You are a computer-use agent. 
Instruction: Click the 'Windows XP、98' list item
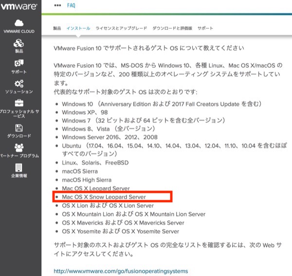coord(85,112)
